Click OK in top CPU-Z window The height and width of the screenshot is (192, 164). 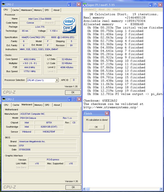73,92
